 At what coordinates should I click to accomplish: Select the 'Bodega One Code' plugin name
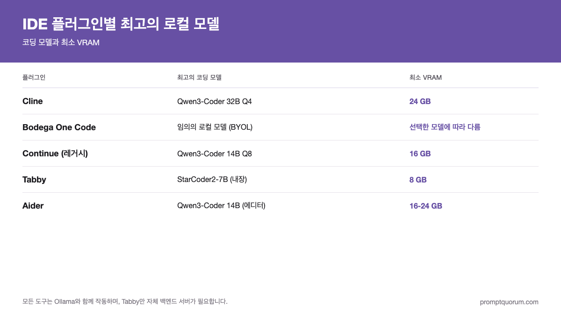(x=59, y=127)
